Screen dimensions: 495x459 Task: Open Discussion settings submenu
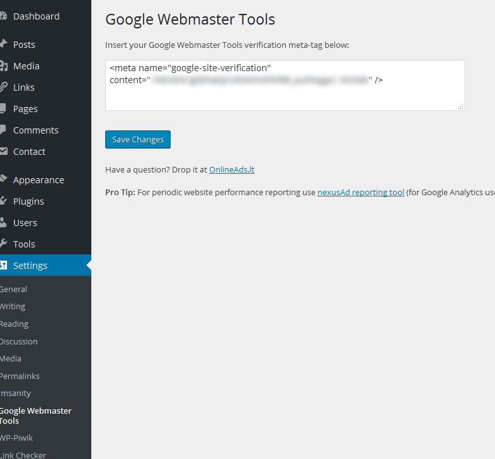click(x=19, y=341)
